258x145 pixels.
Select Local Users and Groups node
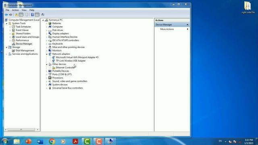[x=27, y=37]
